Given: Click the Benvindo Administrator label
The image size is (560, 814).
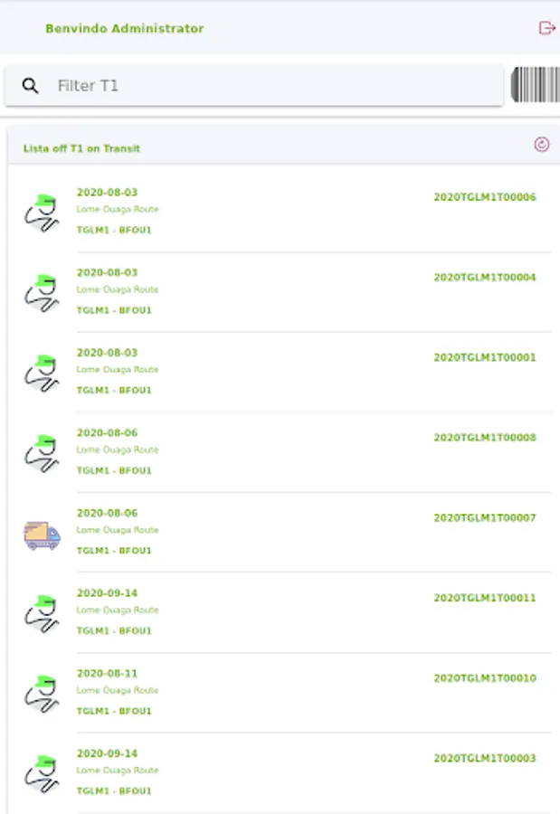Looking at the screenshot, I should click(124, 29).
